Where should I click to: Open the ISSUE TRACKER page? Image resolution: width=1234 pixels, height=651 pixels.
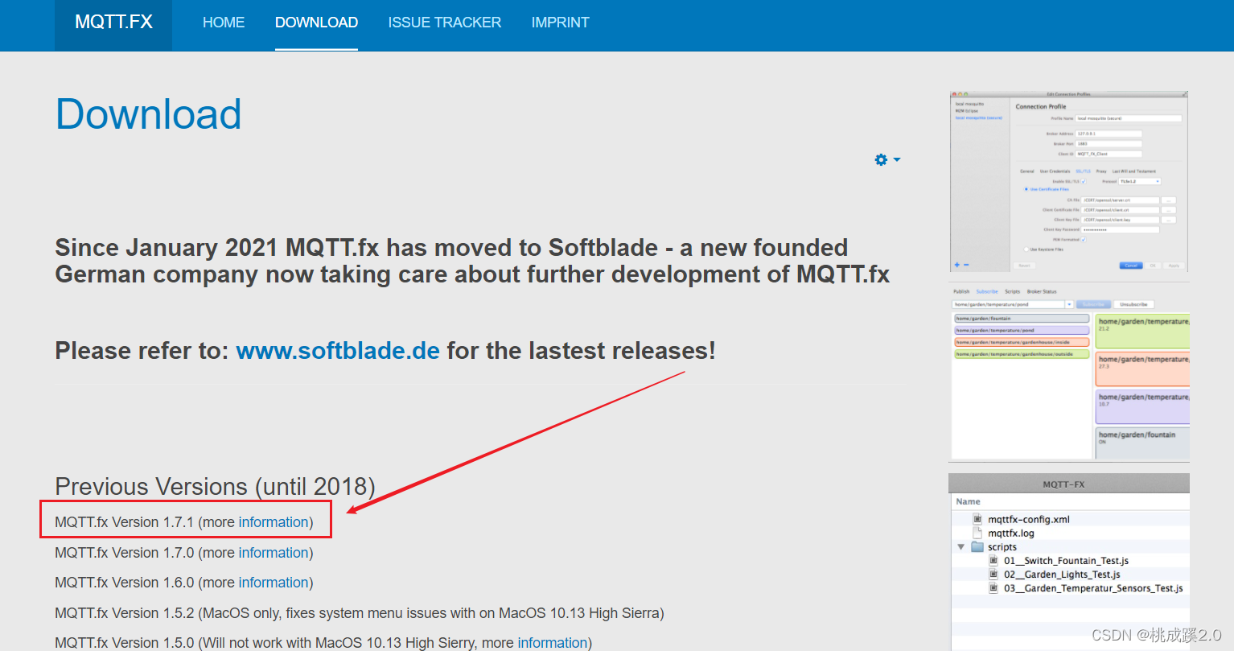pyautogui.click(x=445, y=23)
